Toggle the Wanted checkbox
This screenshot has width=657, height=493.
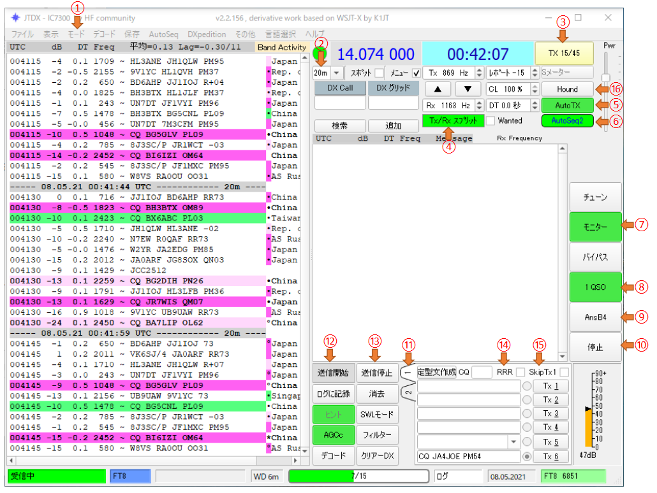pos(491,121)
